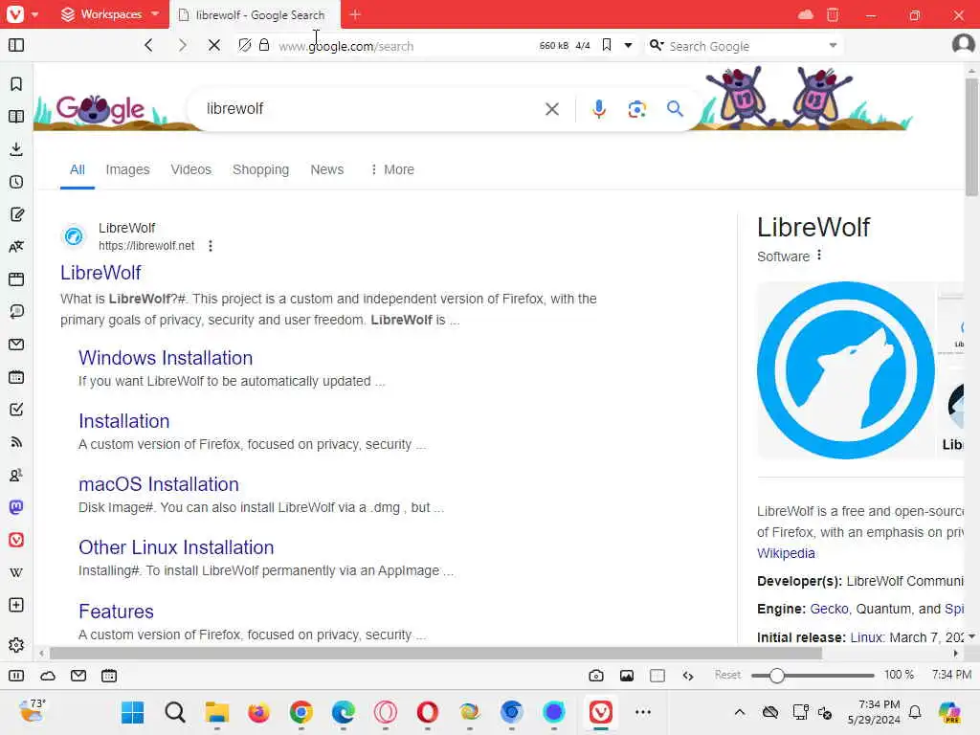Switch to Images results tab
The width and height of the screenshot is (980, 735).
pyautogui.click(x=127, y=169)
